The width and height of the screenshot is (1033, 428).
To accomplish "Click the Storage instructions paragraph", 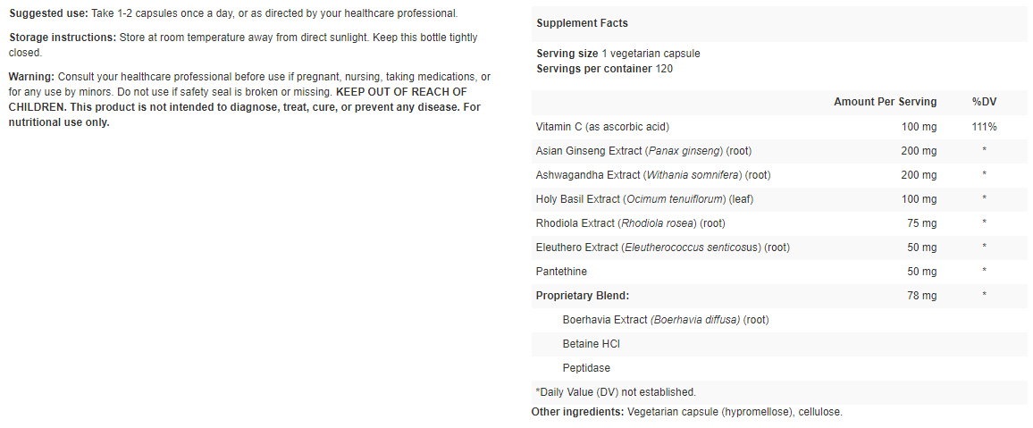I will (243, 45).
